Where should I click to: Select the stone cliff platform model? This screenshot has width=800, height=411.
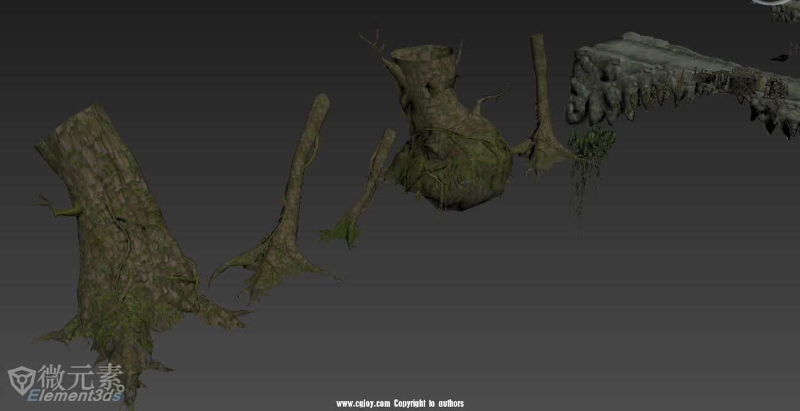683,86
